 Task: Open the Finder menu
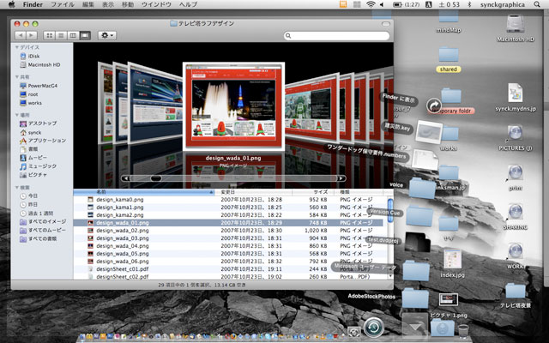coord(33,4)
